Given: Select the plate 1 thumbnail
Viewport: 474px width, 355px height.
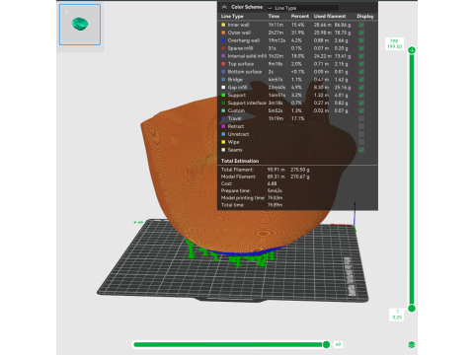Looking at the screenshot, I should pyautogui.click(x=80, y=25).
